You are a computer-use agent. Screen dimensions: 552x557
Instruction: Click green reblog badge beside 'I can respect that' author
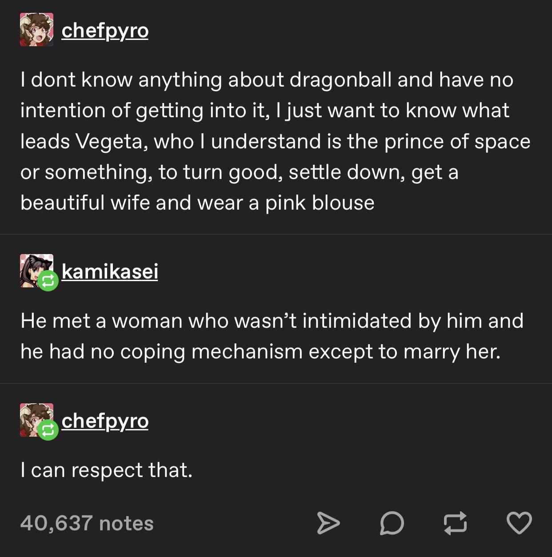pos(48,430)
